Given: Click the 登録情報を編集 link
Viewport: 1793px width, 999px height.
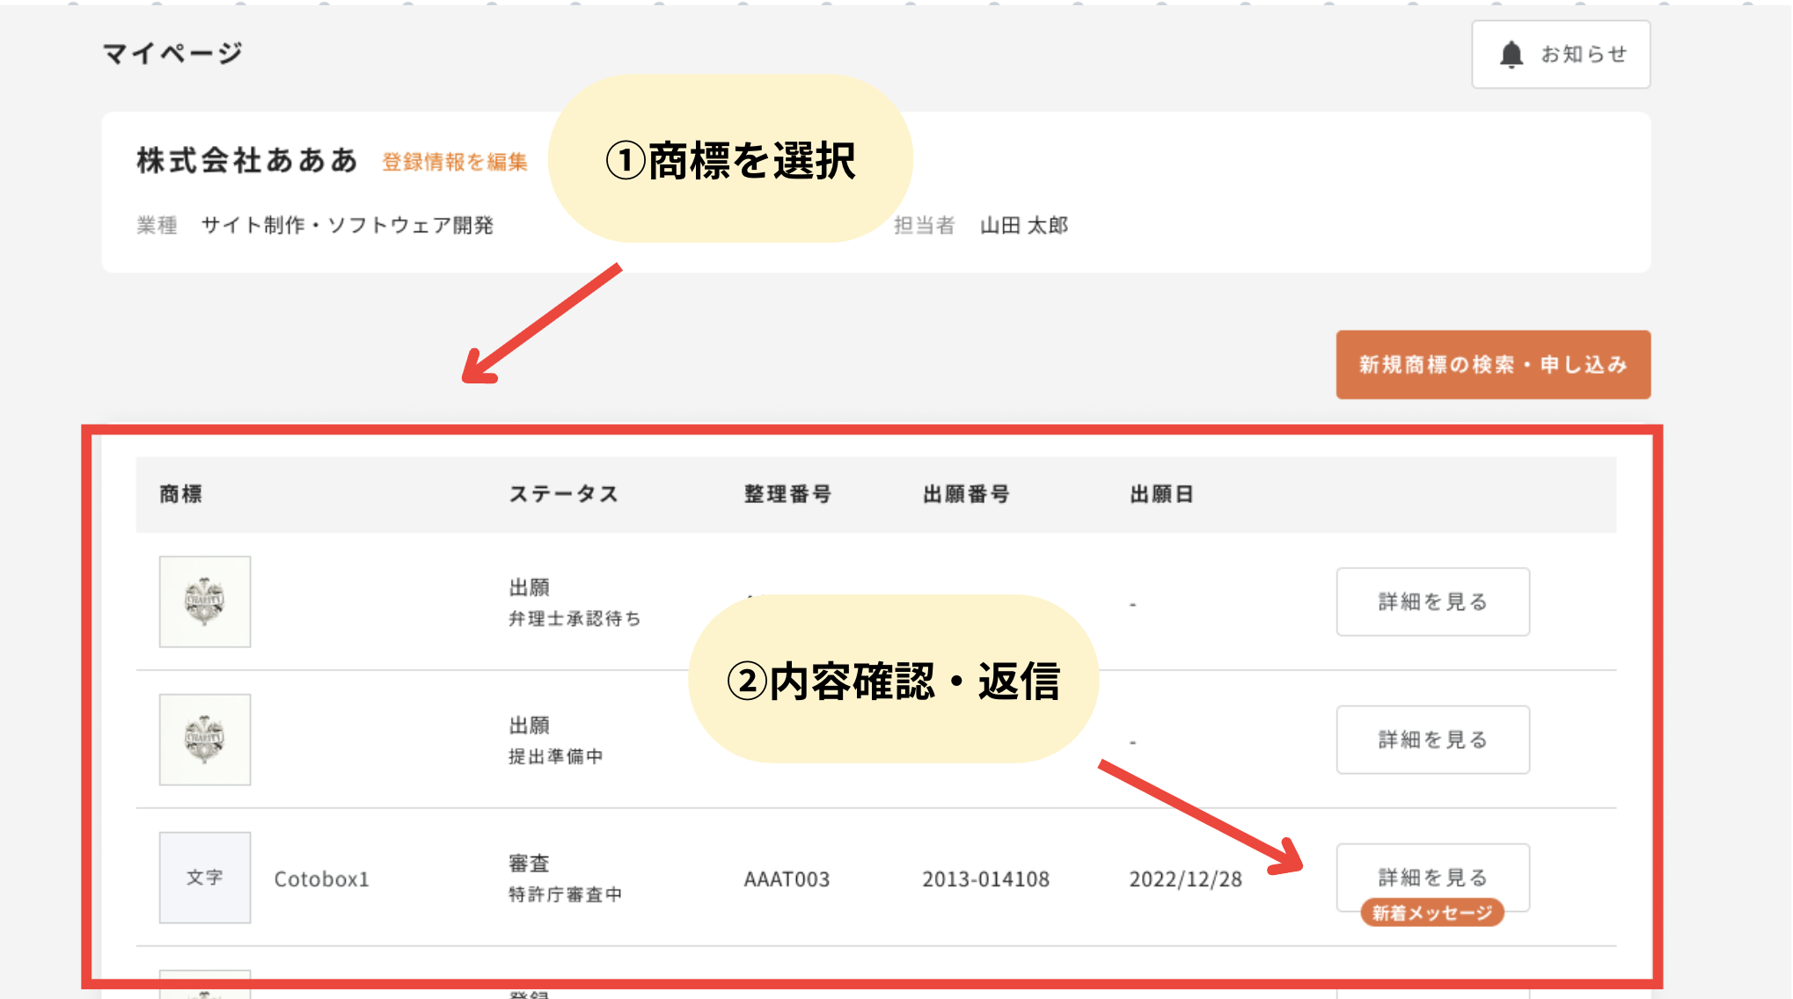Looking at the screenshot, I should pos(454,162).
